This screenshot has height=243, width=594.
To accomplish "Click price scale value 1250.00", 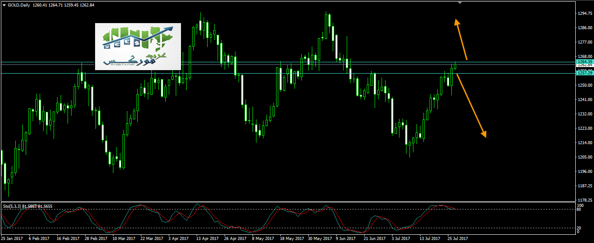I will [x=584, y=85].
